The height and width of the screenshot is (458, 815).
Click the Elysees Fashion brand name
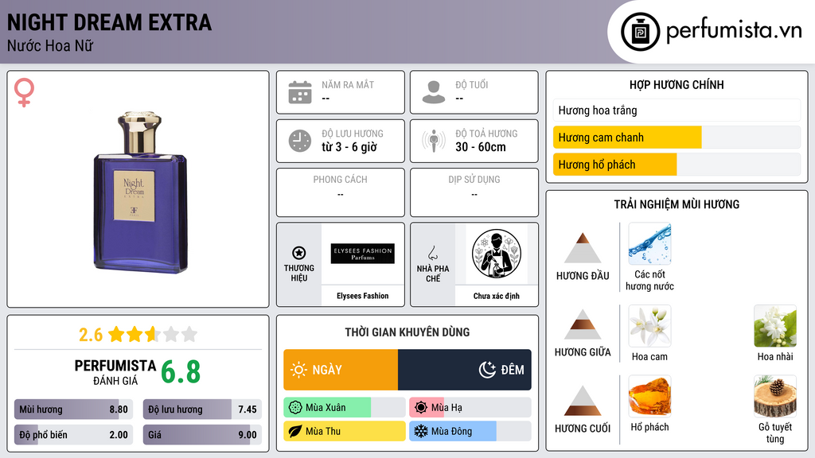(362, 296)
